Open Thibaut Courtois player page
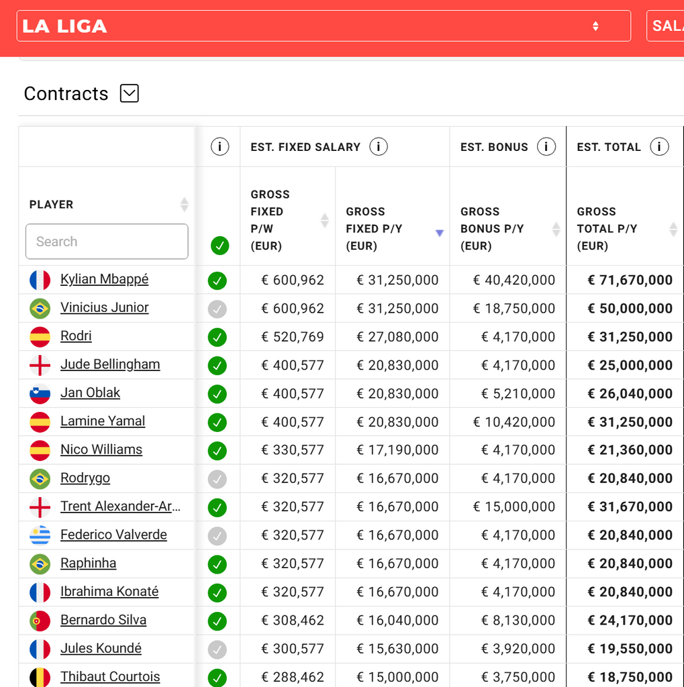 (x=110, y=677)
